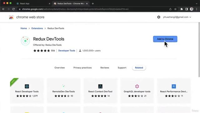
Task: Click the browser back arrow
Action: 3,9
